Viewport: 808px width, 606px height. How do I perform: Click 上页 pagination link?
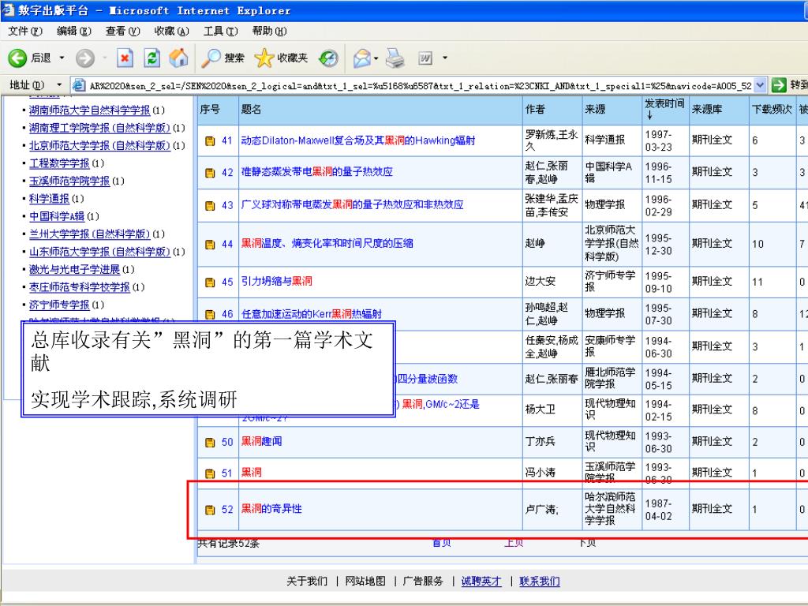point(514,542)
